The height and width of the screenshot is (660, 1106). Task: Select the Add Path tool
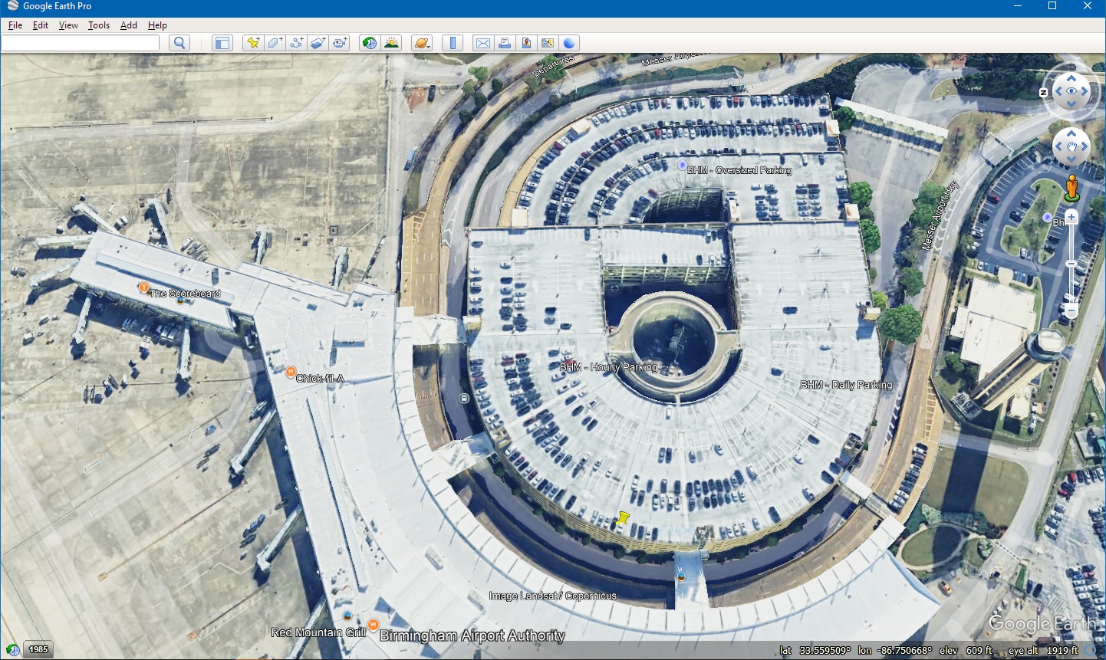click(x=297, y=43)
